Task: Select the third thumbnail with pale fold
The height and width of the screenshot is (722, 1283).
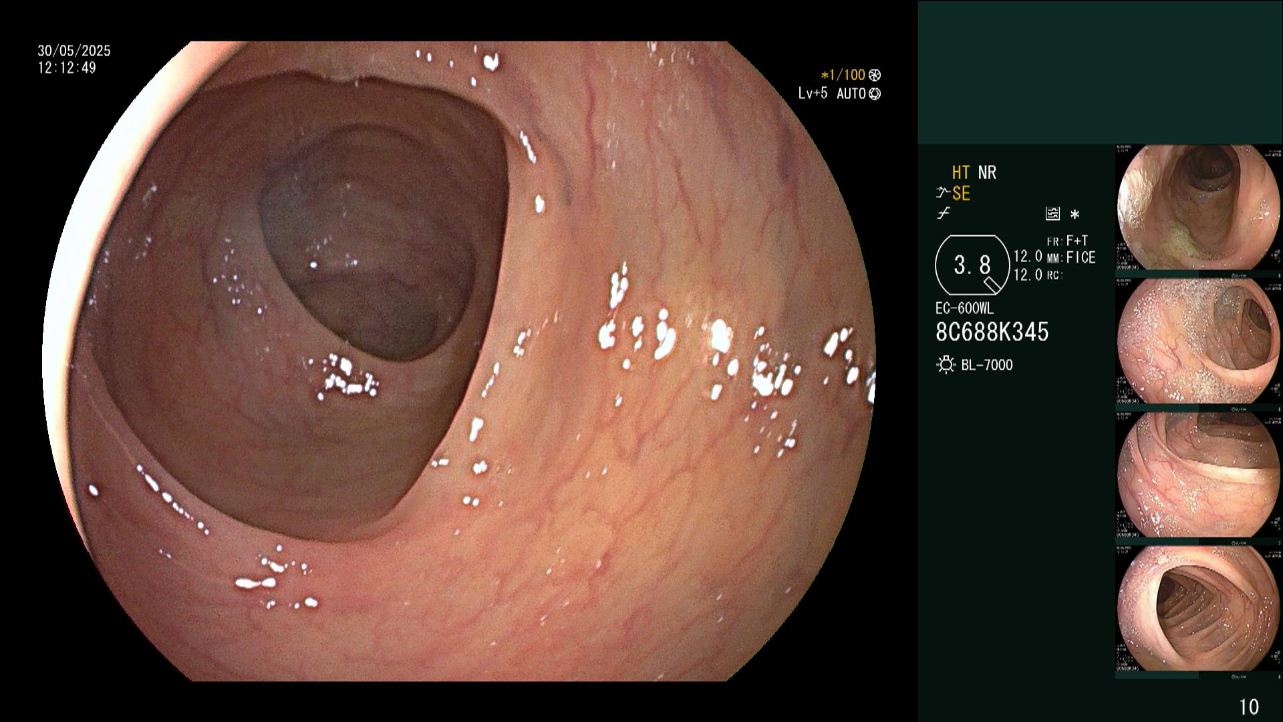Action: click(1198, 475)
